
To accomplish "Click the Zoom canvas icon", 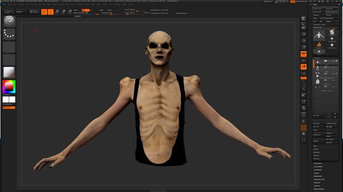I will click(x=304, y=35).
